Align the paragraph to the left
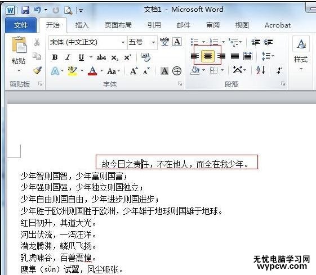316x275 pixels. point(195,56)
